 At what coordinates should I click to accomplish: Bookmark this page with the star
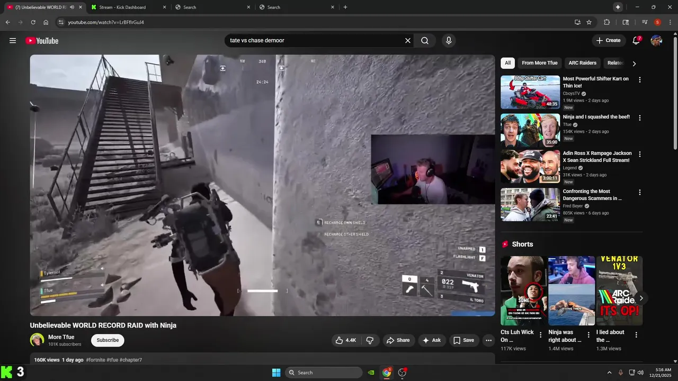click(589, 22)
